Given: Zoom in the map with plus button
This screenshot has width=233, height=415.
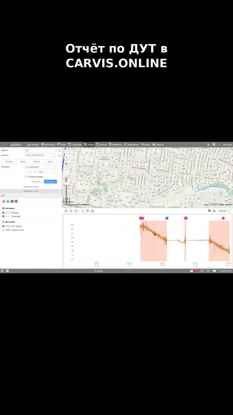Looking at the screenshot, I should 66,170.
